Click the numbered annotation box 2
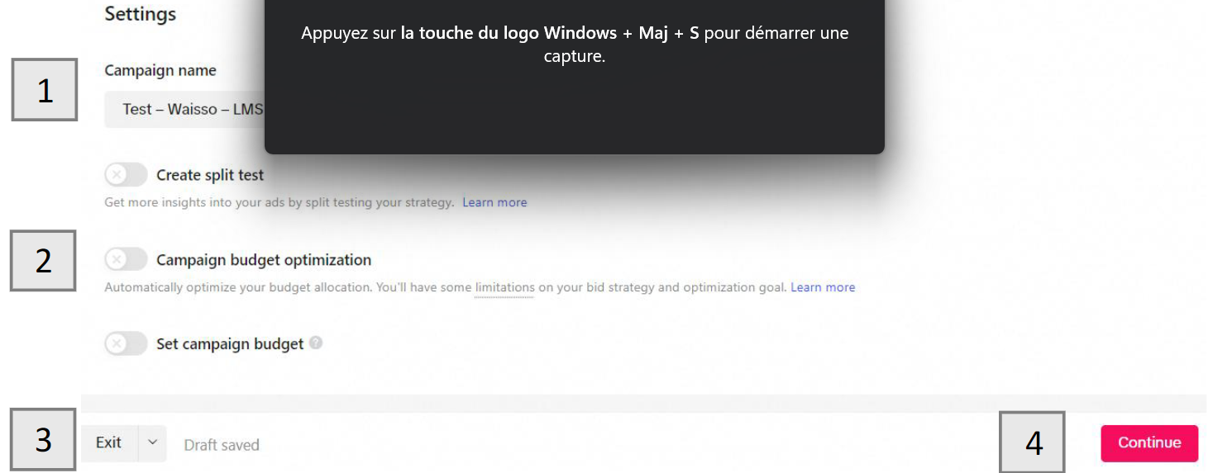The width and height of the screenshot is (1213, 473). [x=43, y=261]
